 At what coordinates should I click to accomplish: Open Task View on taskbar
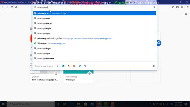[x=65, y=104]
